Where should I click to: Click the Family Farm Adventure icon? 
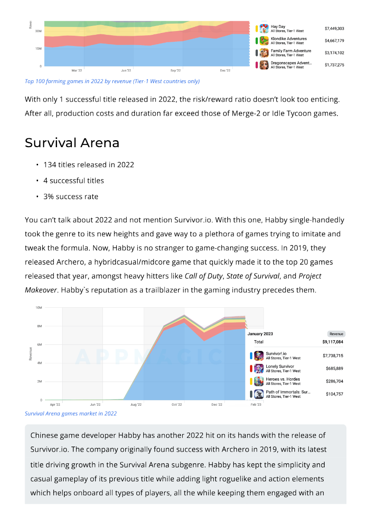264,53
